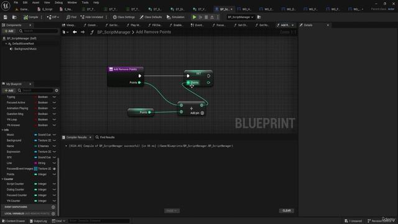Toggle visibility eye for FocusedEvent Images
The height and width of the screenshot is (224, 398).
pyautogui.click(x=54, y=169)
